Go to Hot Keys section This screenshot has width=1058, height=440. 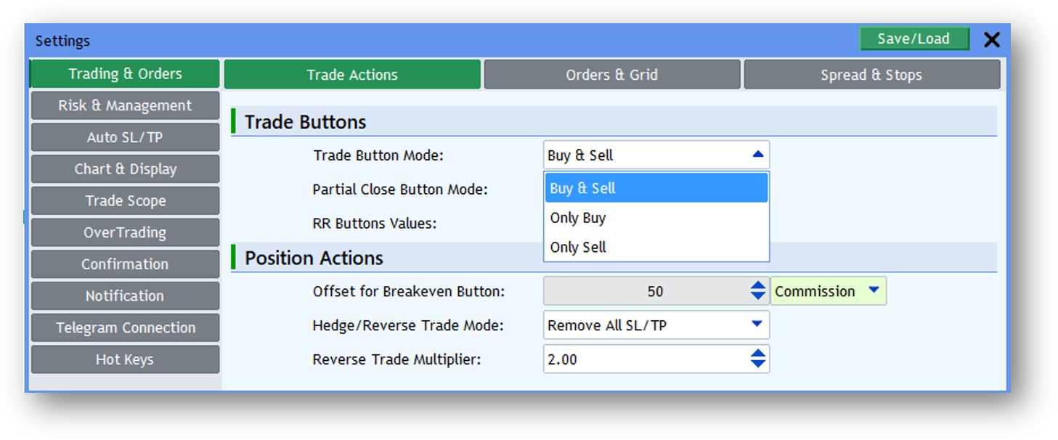125,360
